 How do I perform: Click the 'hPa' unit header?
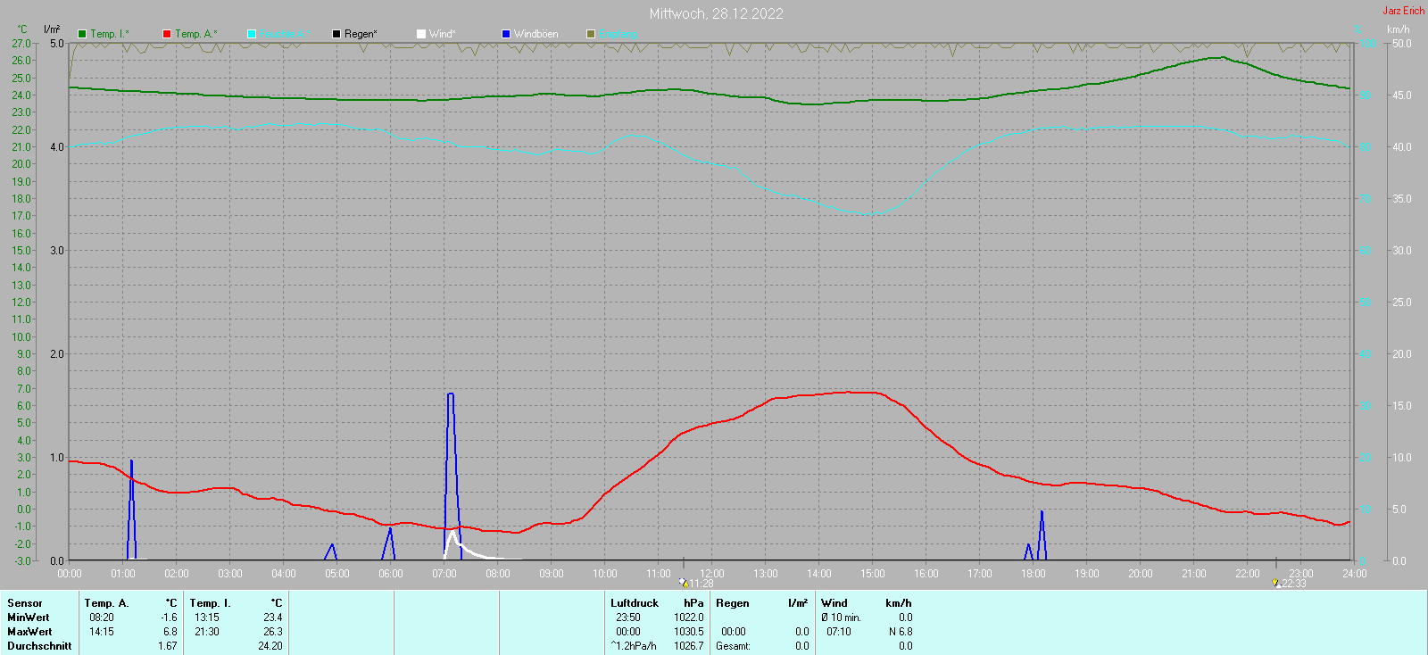click(x=694, y=603)
